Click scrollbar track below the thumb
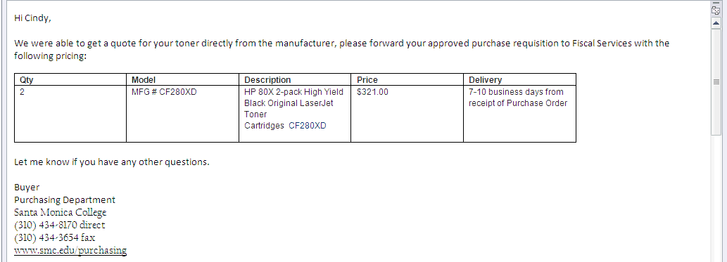727x262 pixels. [x=716, y=199]
